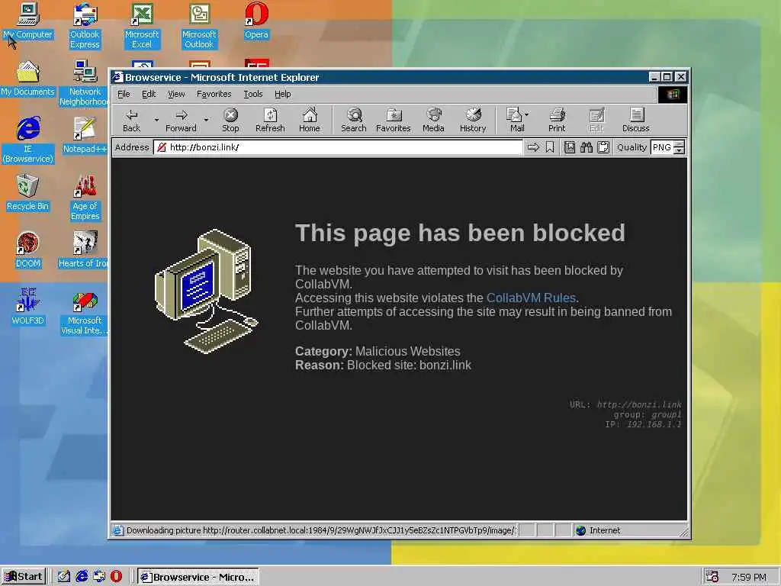Open the File menu

[124, 94]
